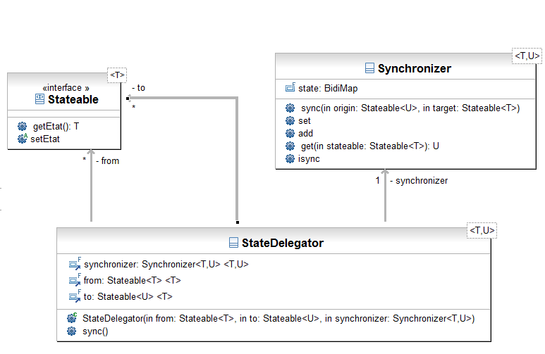Select the get(in stateable: Stateable<T>): U operation
Image resolution: width=545 pixels, height=354 pixels.
tap(370, 146)
